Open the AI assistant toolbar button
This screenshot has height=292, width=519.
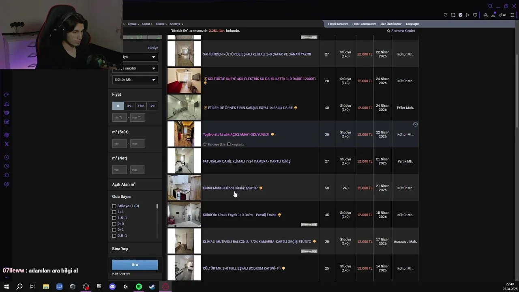(x=502, y=15)
